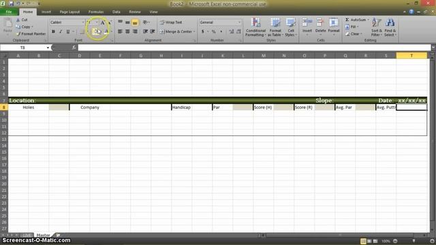
Task: Switch to the Review tab
Action: 135,12
